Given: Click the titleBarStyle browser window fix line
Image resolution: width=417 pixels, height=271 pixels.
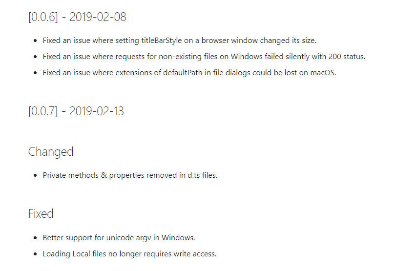Looking at the screenshot, I should [x=180, y=41].
